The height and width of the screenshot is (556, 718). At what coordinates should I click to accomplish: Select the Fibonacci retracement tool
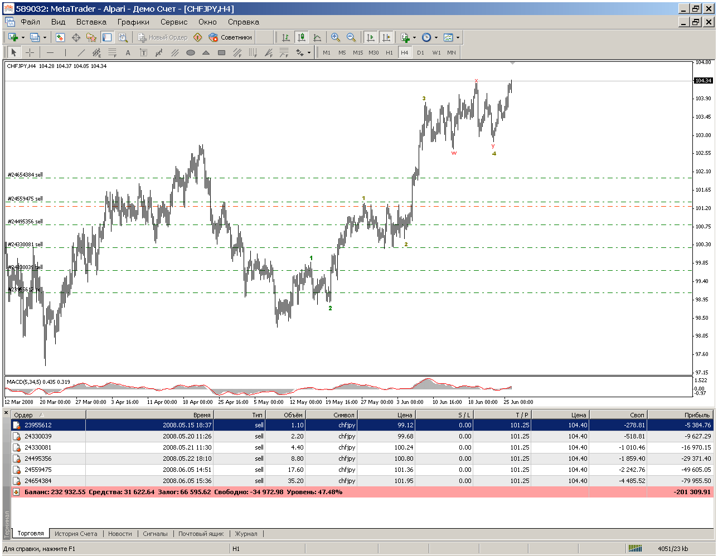112,52
